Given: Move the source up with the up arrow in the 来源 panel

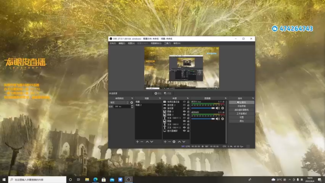Looking at the screenshot, I should [x=179, y=142].
